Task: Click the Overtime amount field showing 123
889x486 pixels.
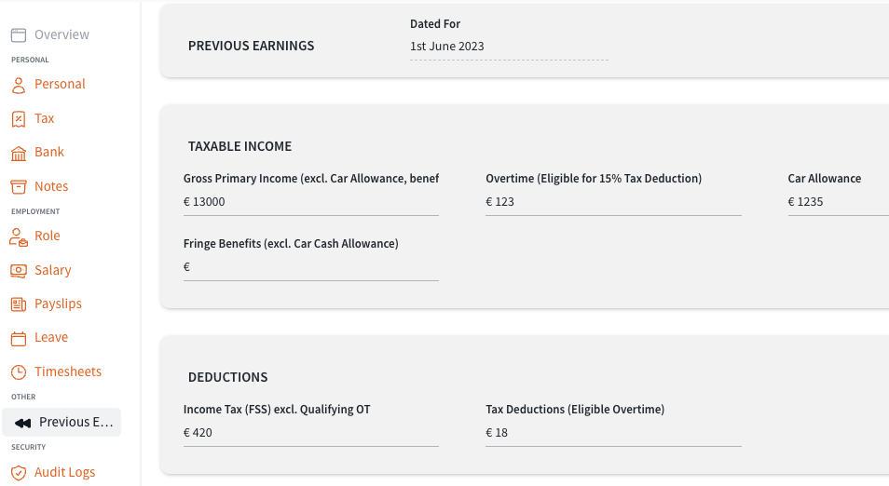Action: (613, 202)
